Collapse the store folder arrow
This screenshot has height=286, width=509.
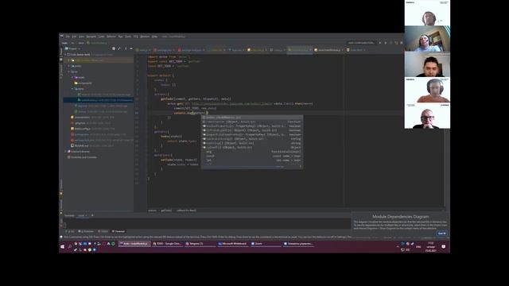point(72,88)
